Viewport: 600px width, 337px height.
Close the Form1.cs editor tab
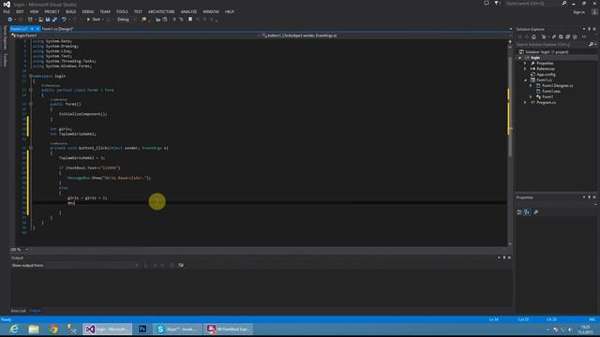37,29
